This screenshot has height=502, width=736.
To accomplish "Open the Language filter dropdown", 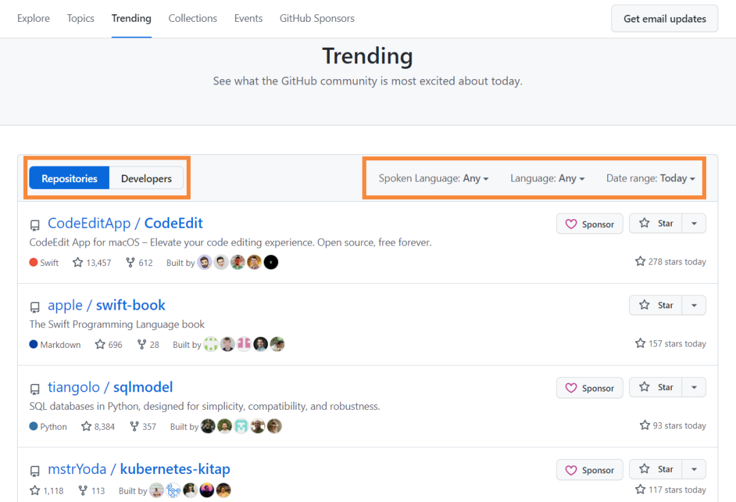I will [547, 178].
